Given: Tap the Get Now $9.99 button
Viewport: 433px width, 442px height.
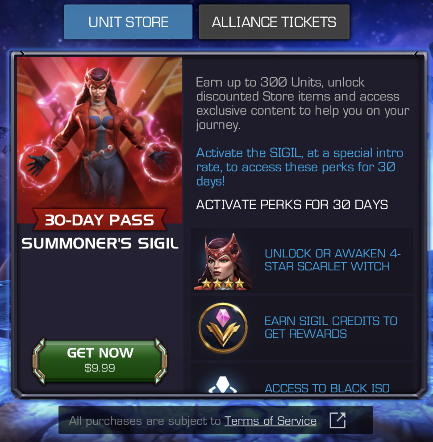Looking at the screenshot, I should tap(100, 361).
